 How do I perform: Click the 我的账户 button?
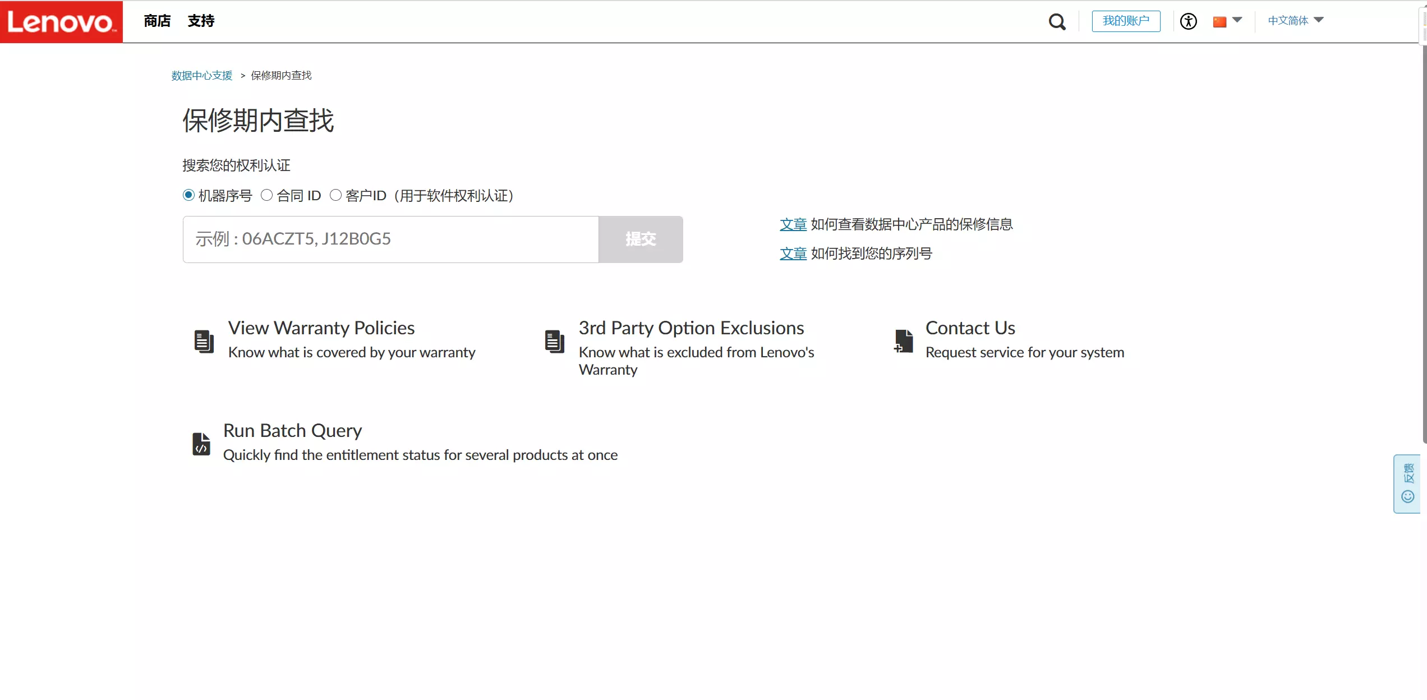click(x=1126, y=21)
